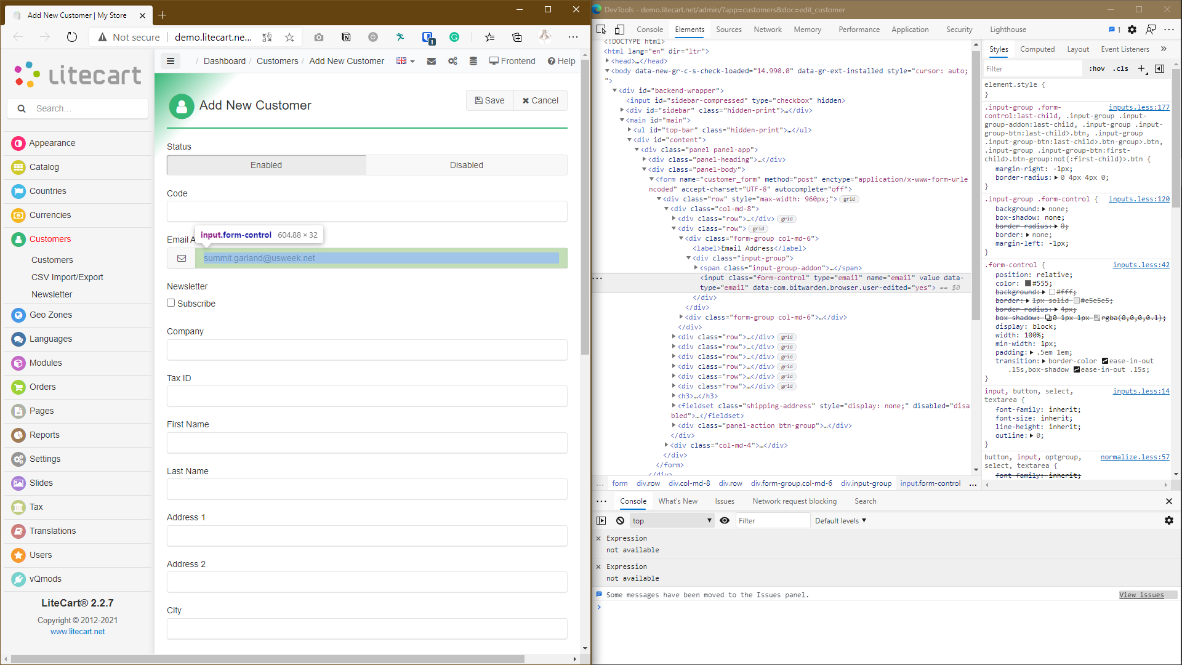The height and width of the screenshot is (665, 1182).
Task: Click the Slides image icon
Action: (18, 483)
